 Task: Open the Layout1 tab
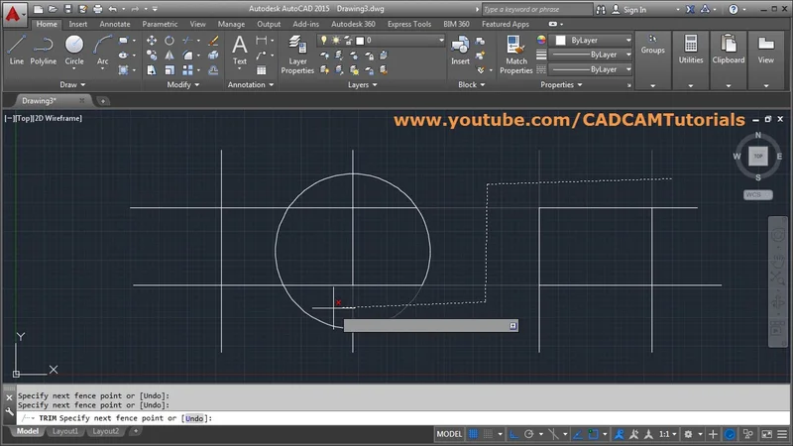pyautogui.click(x=64, y=432)
